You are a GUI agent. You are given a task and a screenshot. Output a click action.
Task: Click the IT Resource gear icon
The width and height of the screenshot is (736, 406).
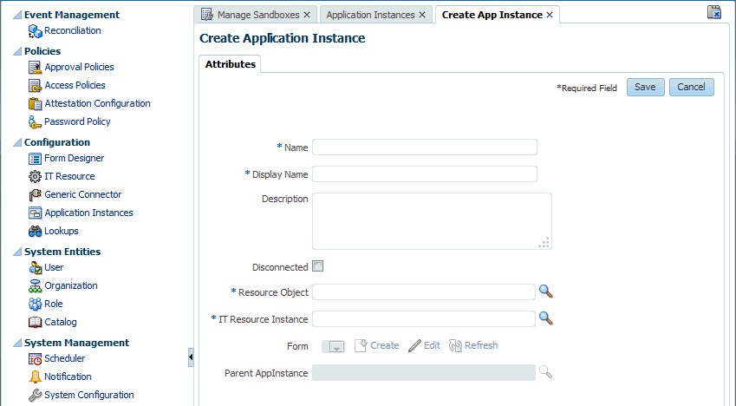coord(35,177)
